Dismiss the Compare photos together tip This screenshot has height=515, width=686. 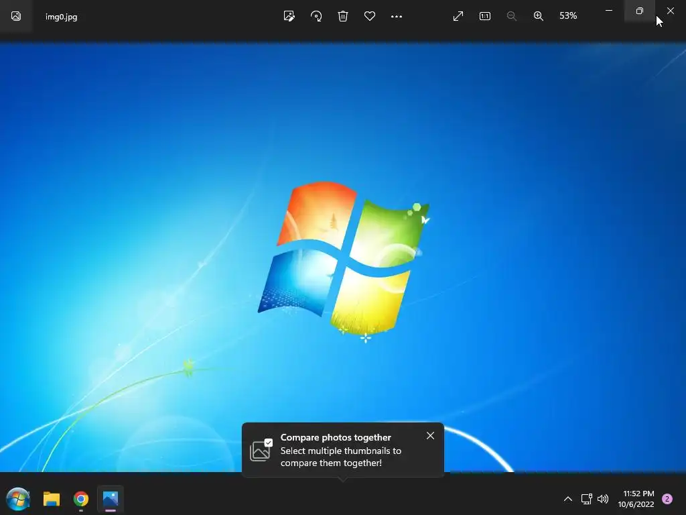pos(431,435)
